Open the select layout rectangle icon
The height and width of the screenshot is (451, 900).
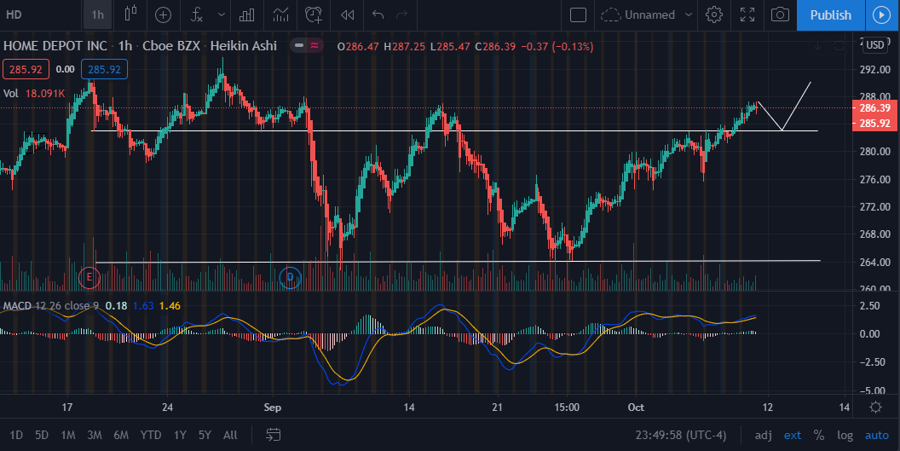click(x=578, y=15)
